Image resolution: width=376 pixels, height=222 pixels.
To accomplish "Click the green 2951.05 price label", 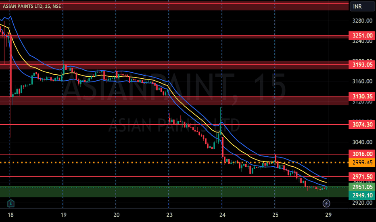I will tap(362, 187).
